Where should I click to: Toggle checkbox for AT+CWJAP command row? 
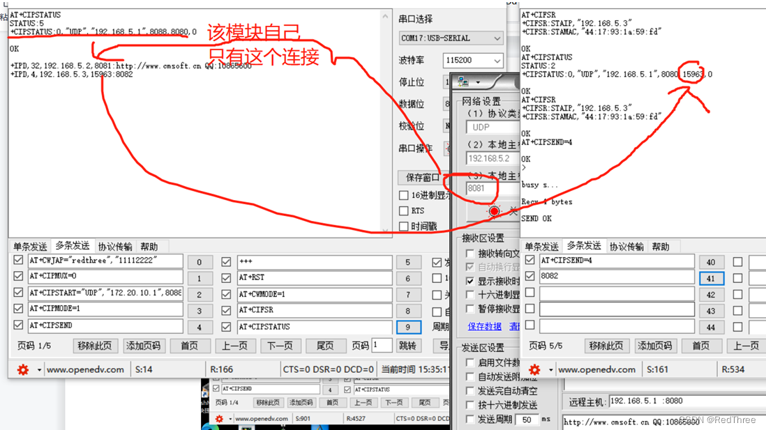(18, 260)
